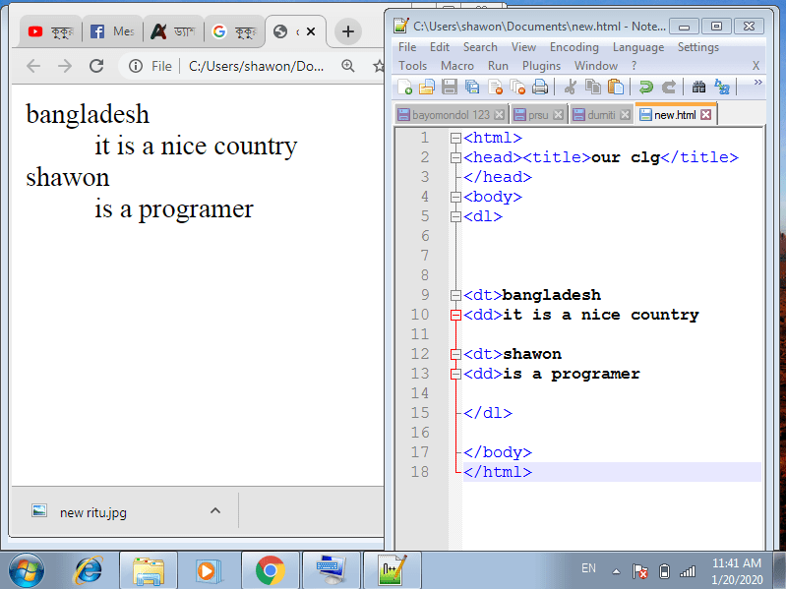Collapse the html tag fold marker
This screenshot has height=589, width=786.
coord(455,138)
